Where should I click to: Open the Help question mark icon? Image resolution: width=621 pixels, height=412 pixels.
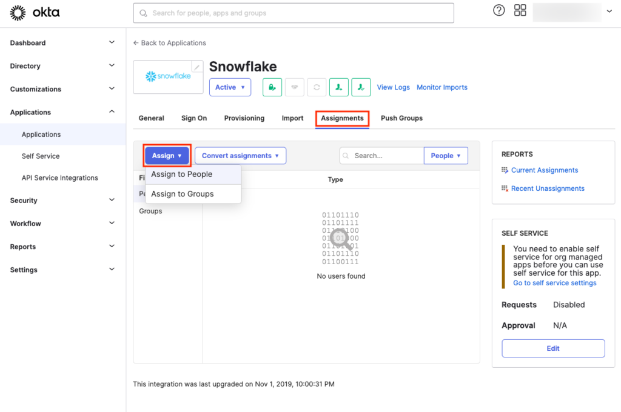(498, 10)
